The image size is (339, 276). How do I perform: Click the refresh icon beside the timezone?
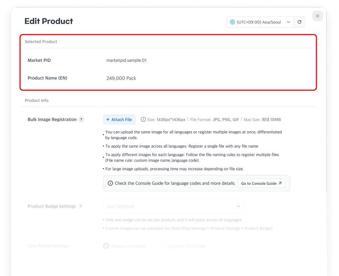click(x=299, y=22)
